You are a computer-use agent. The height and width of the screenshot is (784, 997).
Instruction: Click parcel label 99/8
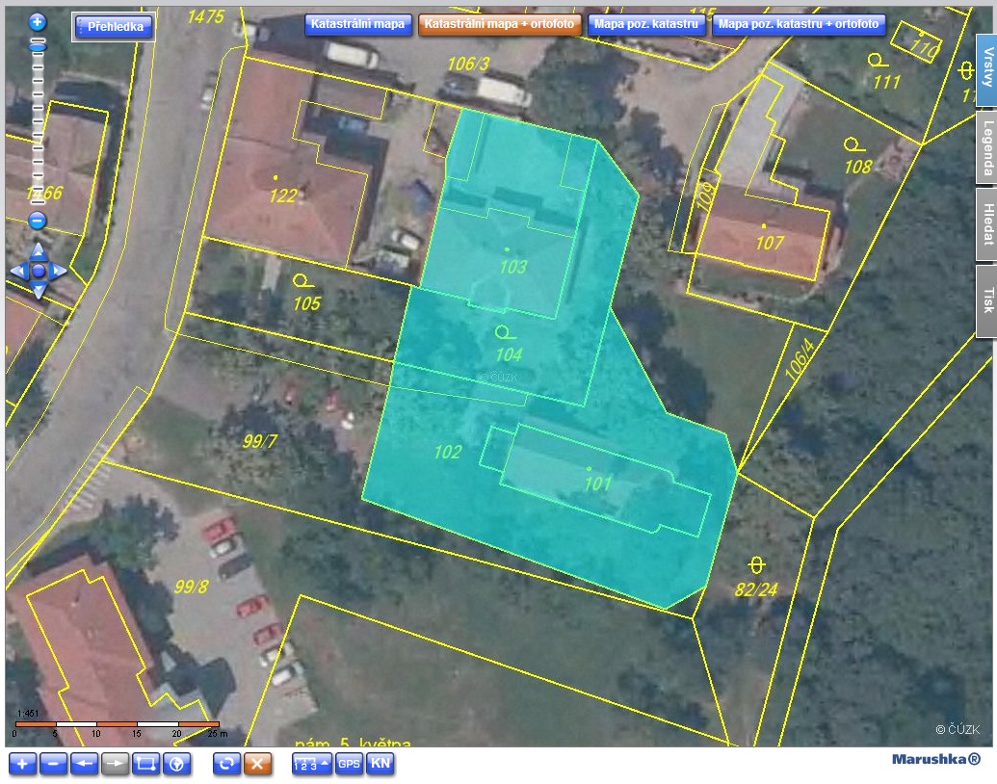[x=192, y=587]
